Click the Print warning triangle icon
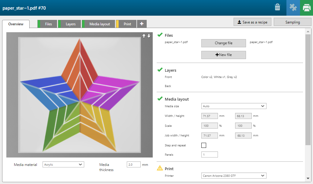This screenshot has height=184, width=313. pos(160,168)
